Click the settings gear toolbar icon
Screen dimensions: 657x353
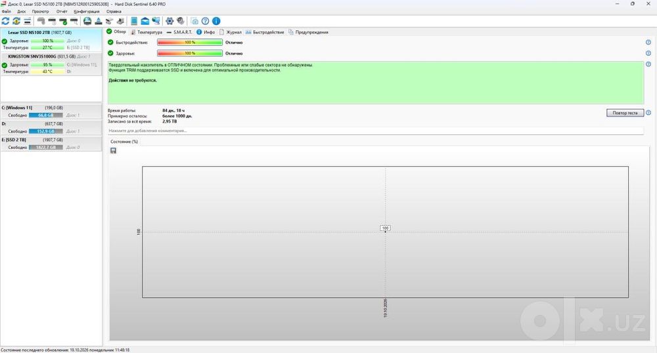point(170,21)
